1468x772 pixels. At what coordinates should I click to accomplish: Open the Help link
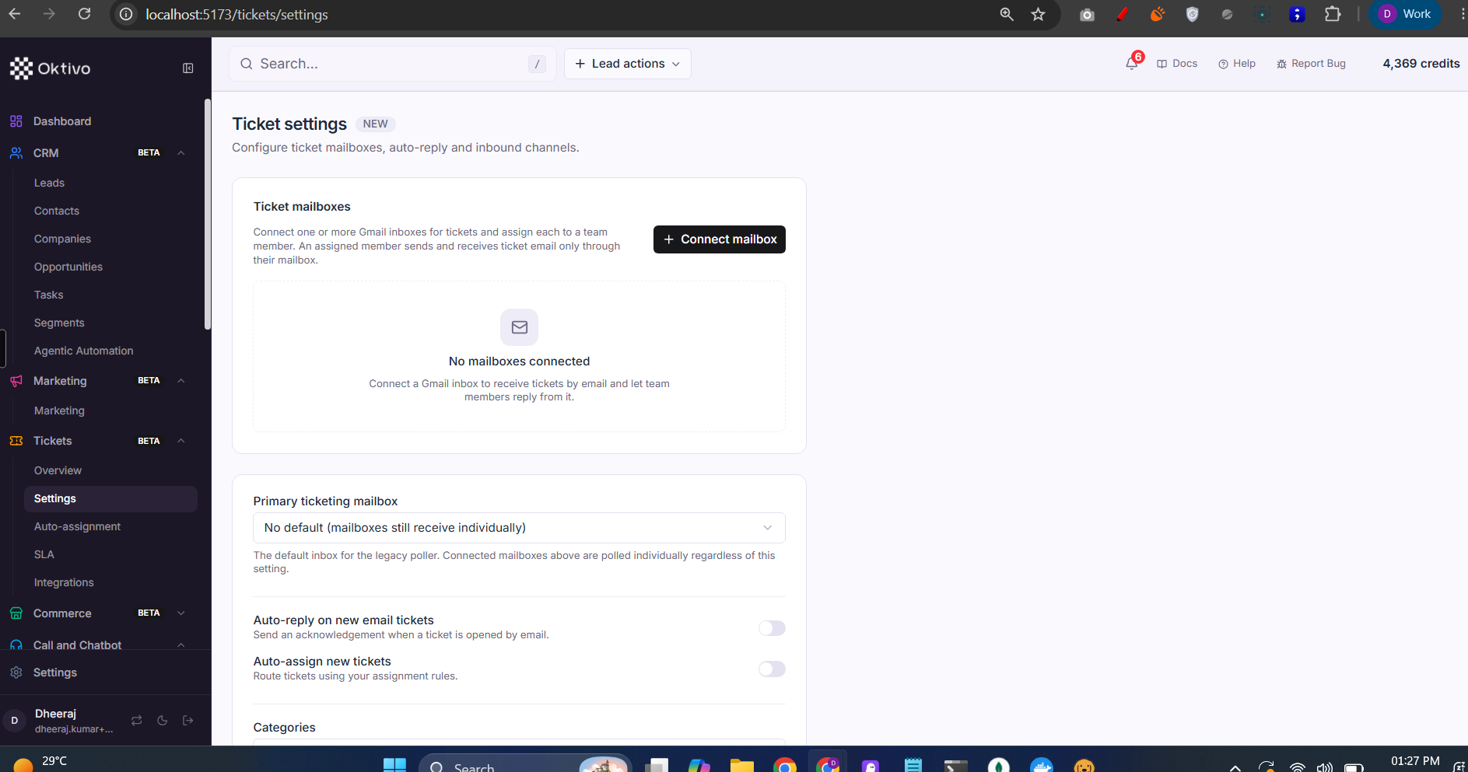coord(1237,64)
